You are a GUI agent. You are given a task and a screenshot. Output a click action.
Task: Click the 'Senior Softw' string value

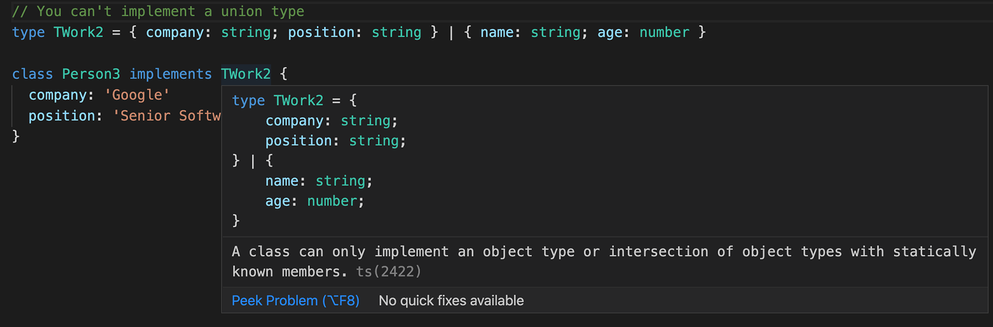[x=167, y=116]
